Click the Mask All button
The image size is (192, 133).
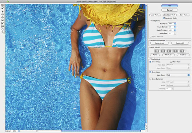pyautogui.click(x=168, y=55)
